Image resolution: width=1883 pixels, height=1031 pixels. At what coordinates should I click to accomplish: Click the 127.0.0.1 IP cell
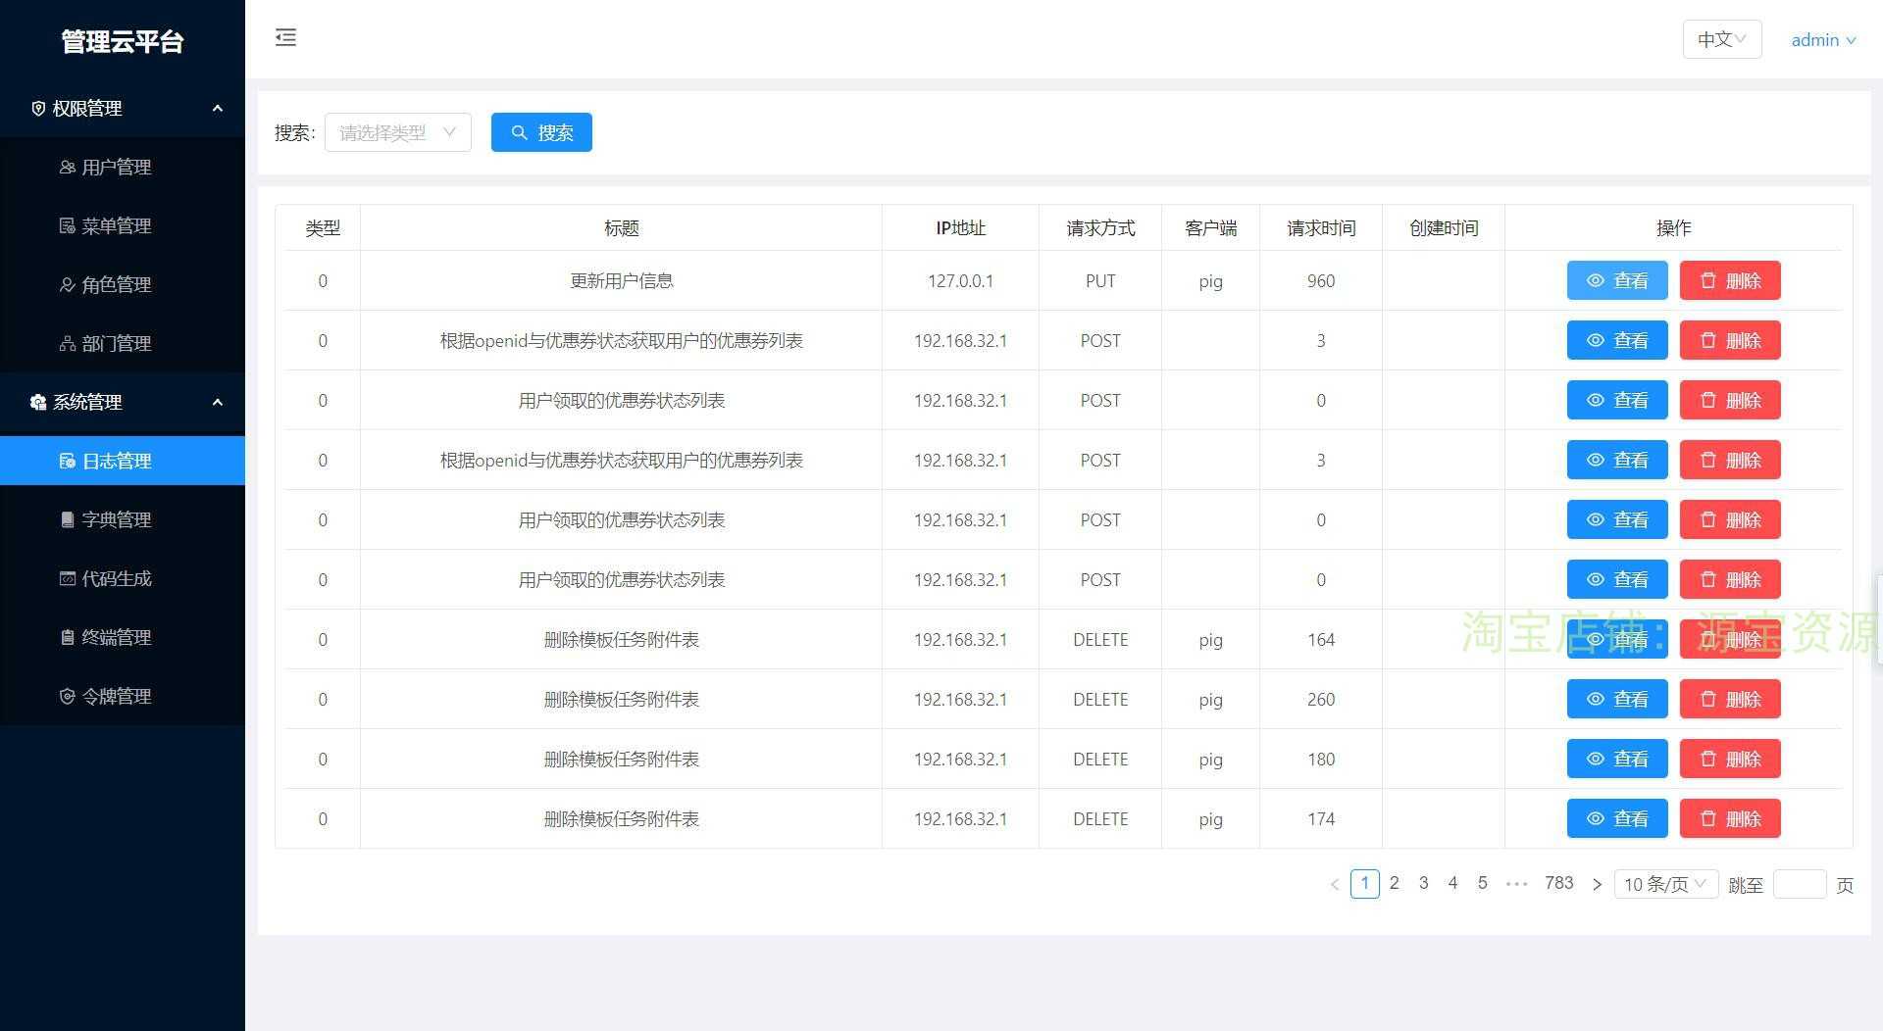pyautogui.click(x=960, y=281)
